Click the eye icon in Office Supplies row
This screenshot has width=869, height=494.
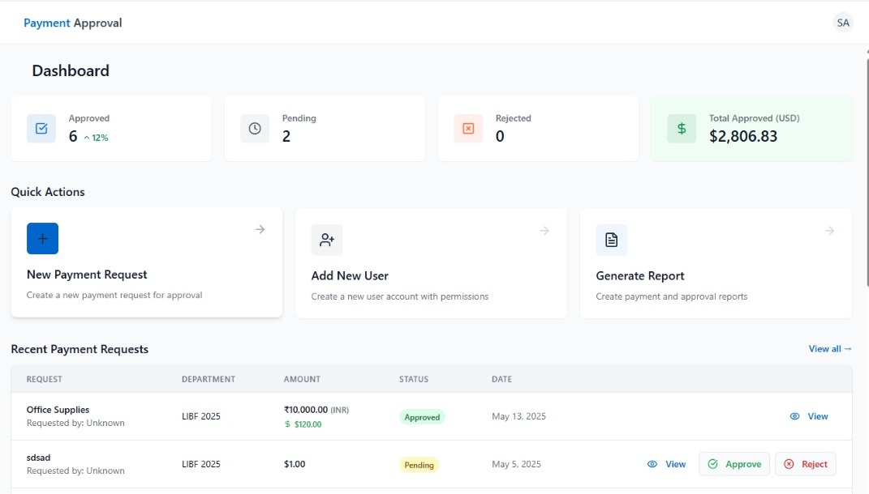pos(794,416)
